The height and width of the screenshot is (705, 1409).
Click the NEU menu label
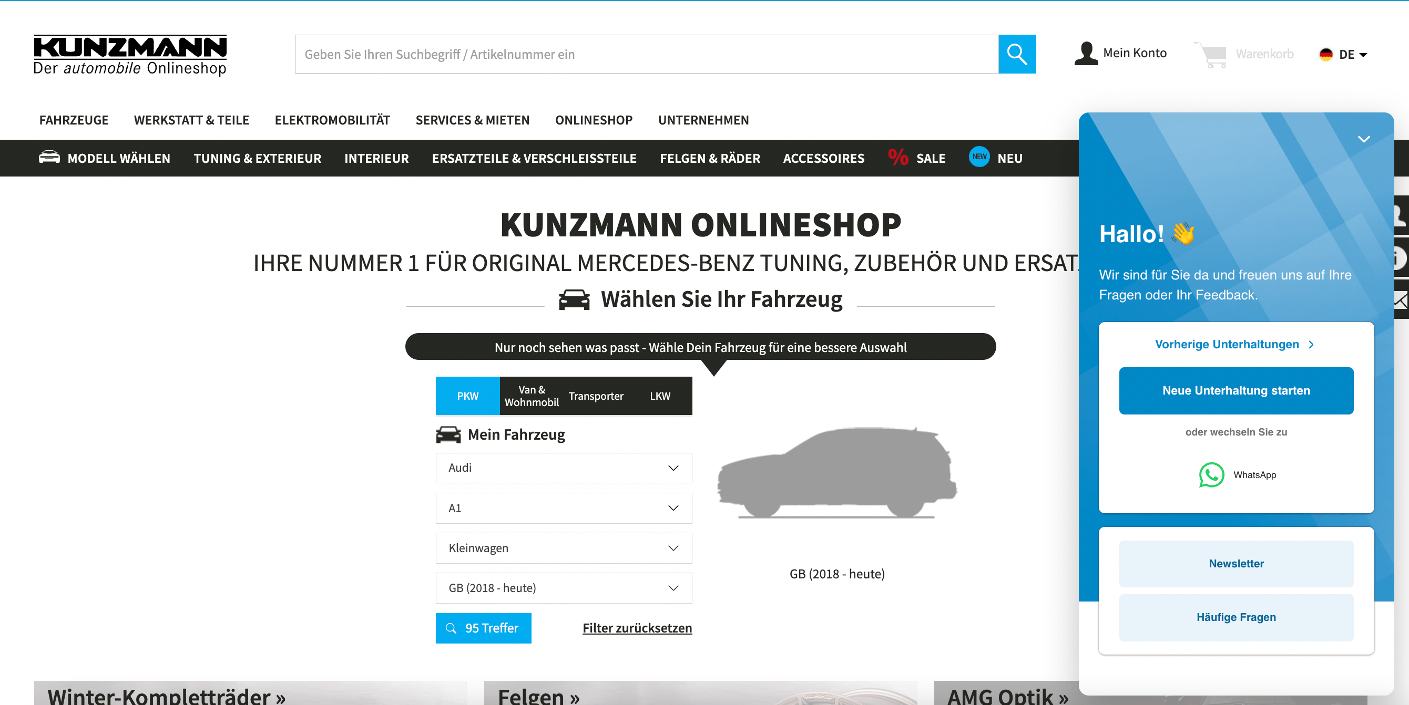pos(1009,158)
